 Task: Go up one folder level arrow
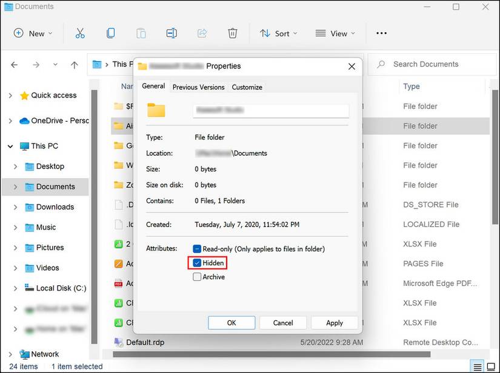pos(75,65)
